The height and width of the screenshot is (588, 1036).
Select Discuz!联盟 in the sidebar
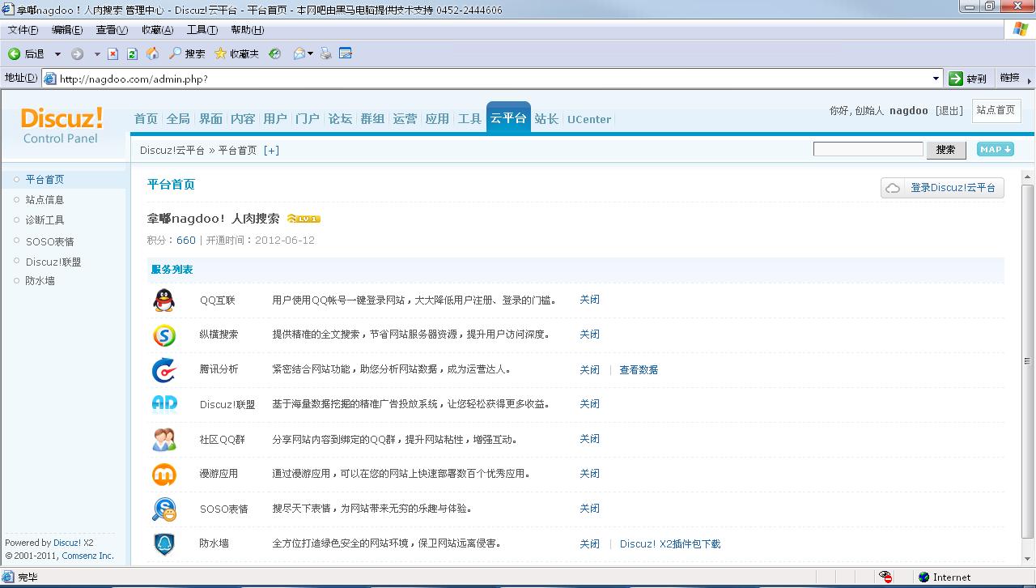(53, 262)
